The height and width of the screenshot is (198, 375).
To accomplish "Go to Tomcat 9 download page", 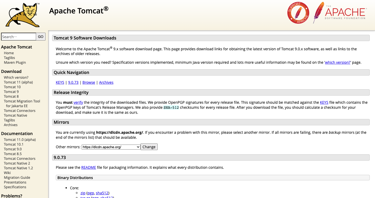I will tap(11, 92).
